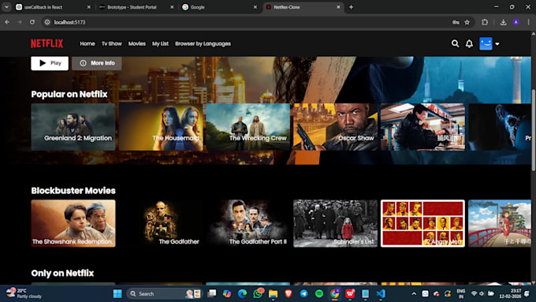Switch to Brototype - Student Portal tab

[x=136, y=7]
